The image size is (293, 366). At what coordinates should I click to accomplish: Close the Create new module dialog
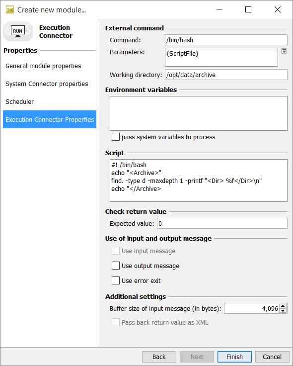[x=278, y=9]
